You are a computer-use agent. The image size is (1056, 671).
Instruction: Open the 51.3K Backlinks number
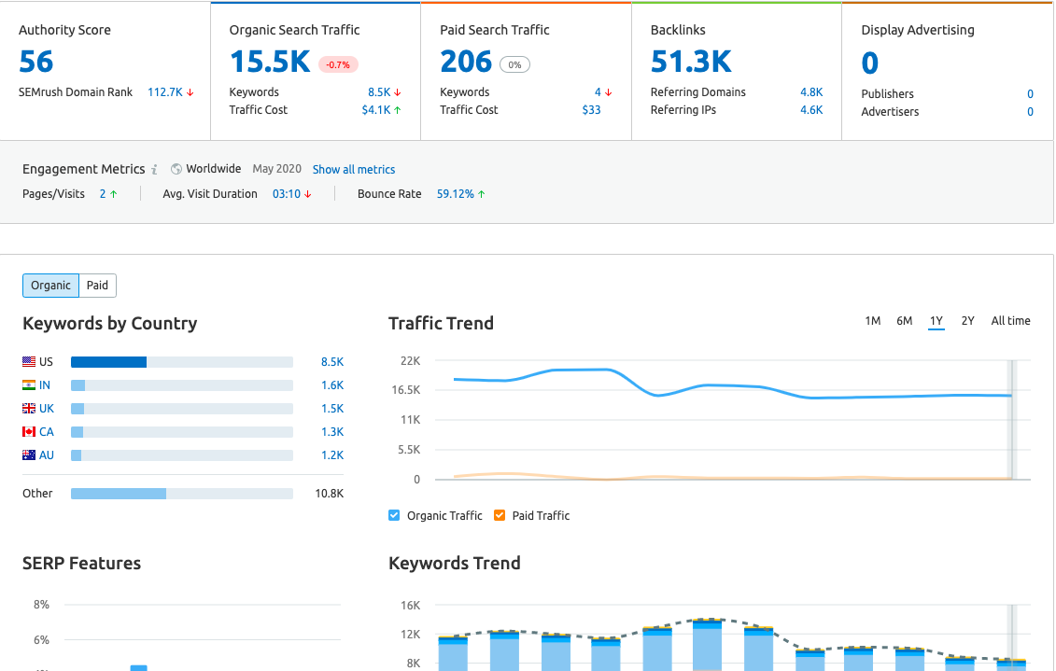pos(691,62)
